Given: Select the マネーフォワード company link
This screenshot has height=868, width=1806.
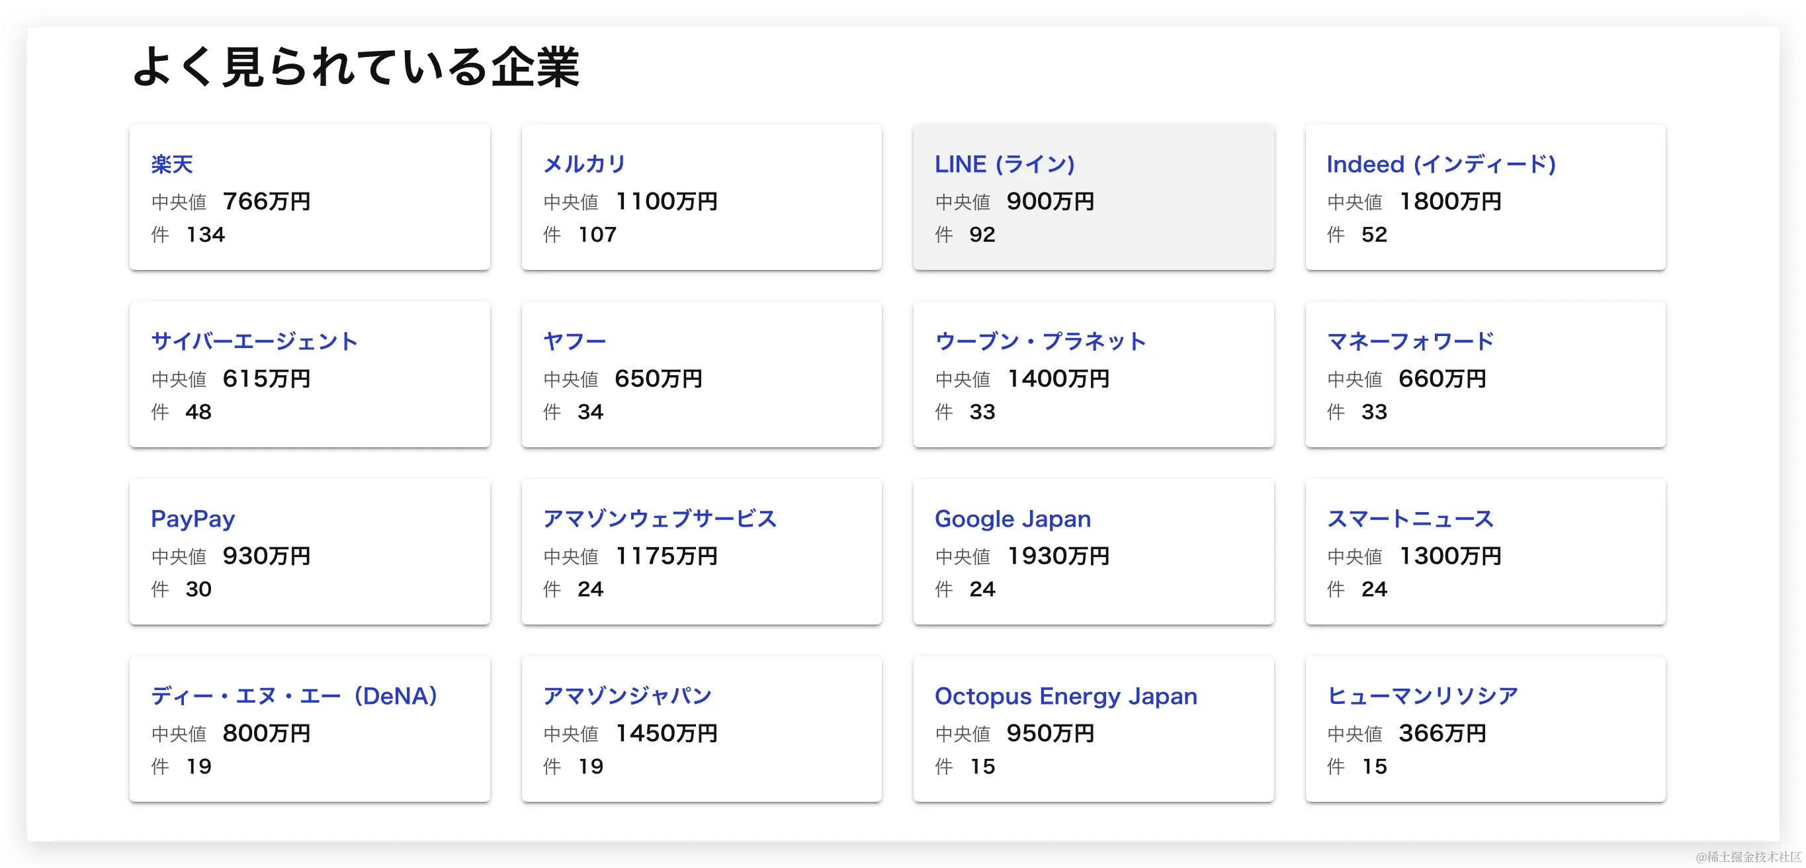Looking at the screenshot, I should pos(1410,341).
